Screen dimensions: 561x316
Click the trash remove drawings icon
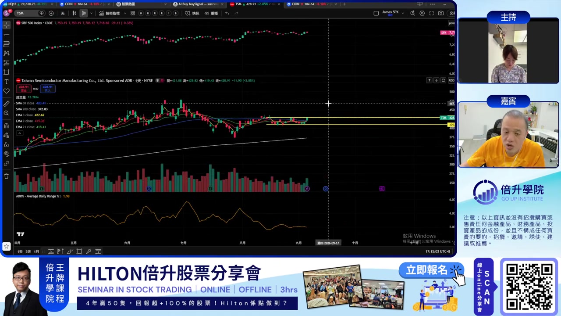click(x=7, y=176)
